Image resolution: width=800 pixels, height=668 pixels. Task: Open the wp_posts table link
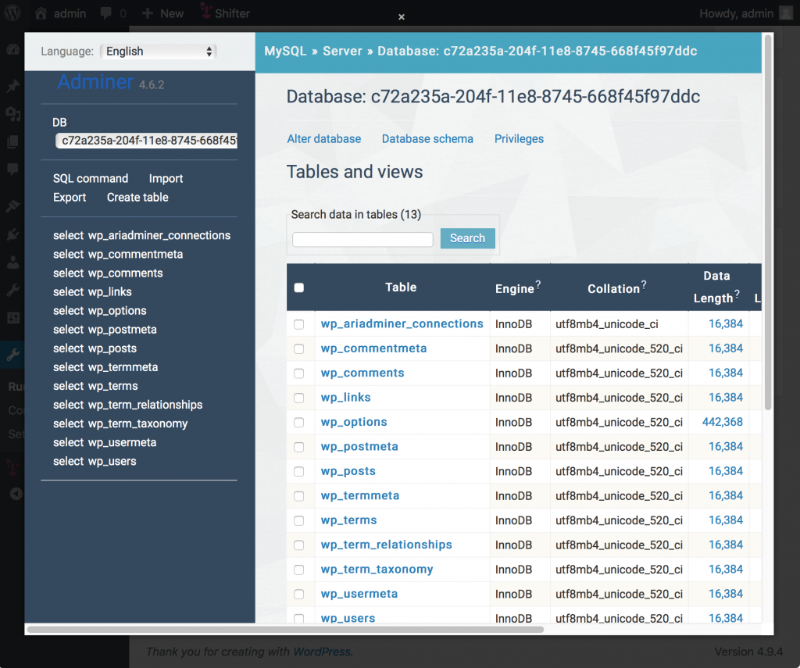(348, 471)
